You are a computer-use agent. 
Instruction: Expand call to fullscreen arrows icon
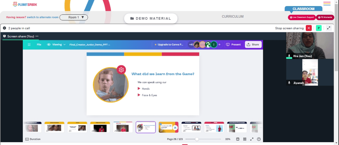(328, 28)
